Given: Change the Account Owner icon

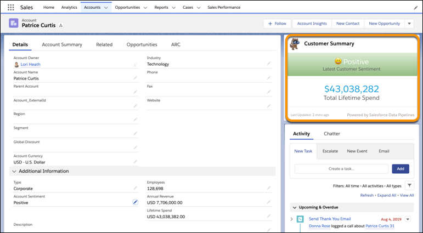Looking at the screenshot, I should tap(135, 65).
